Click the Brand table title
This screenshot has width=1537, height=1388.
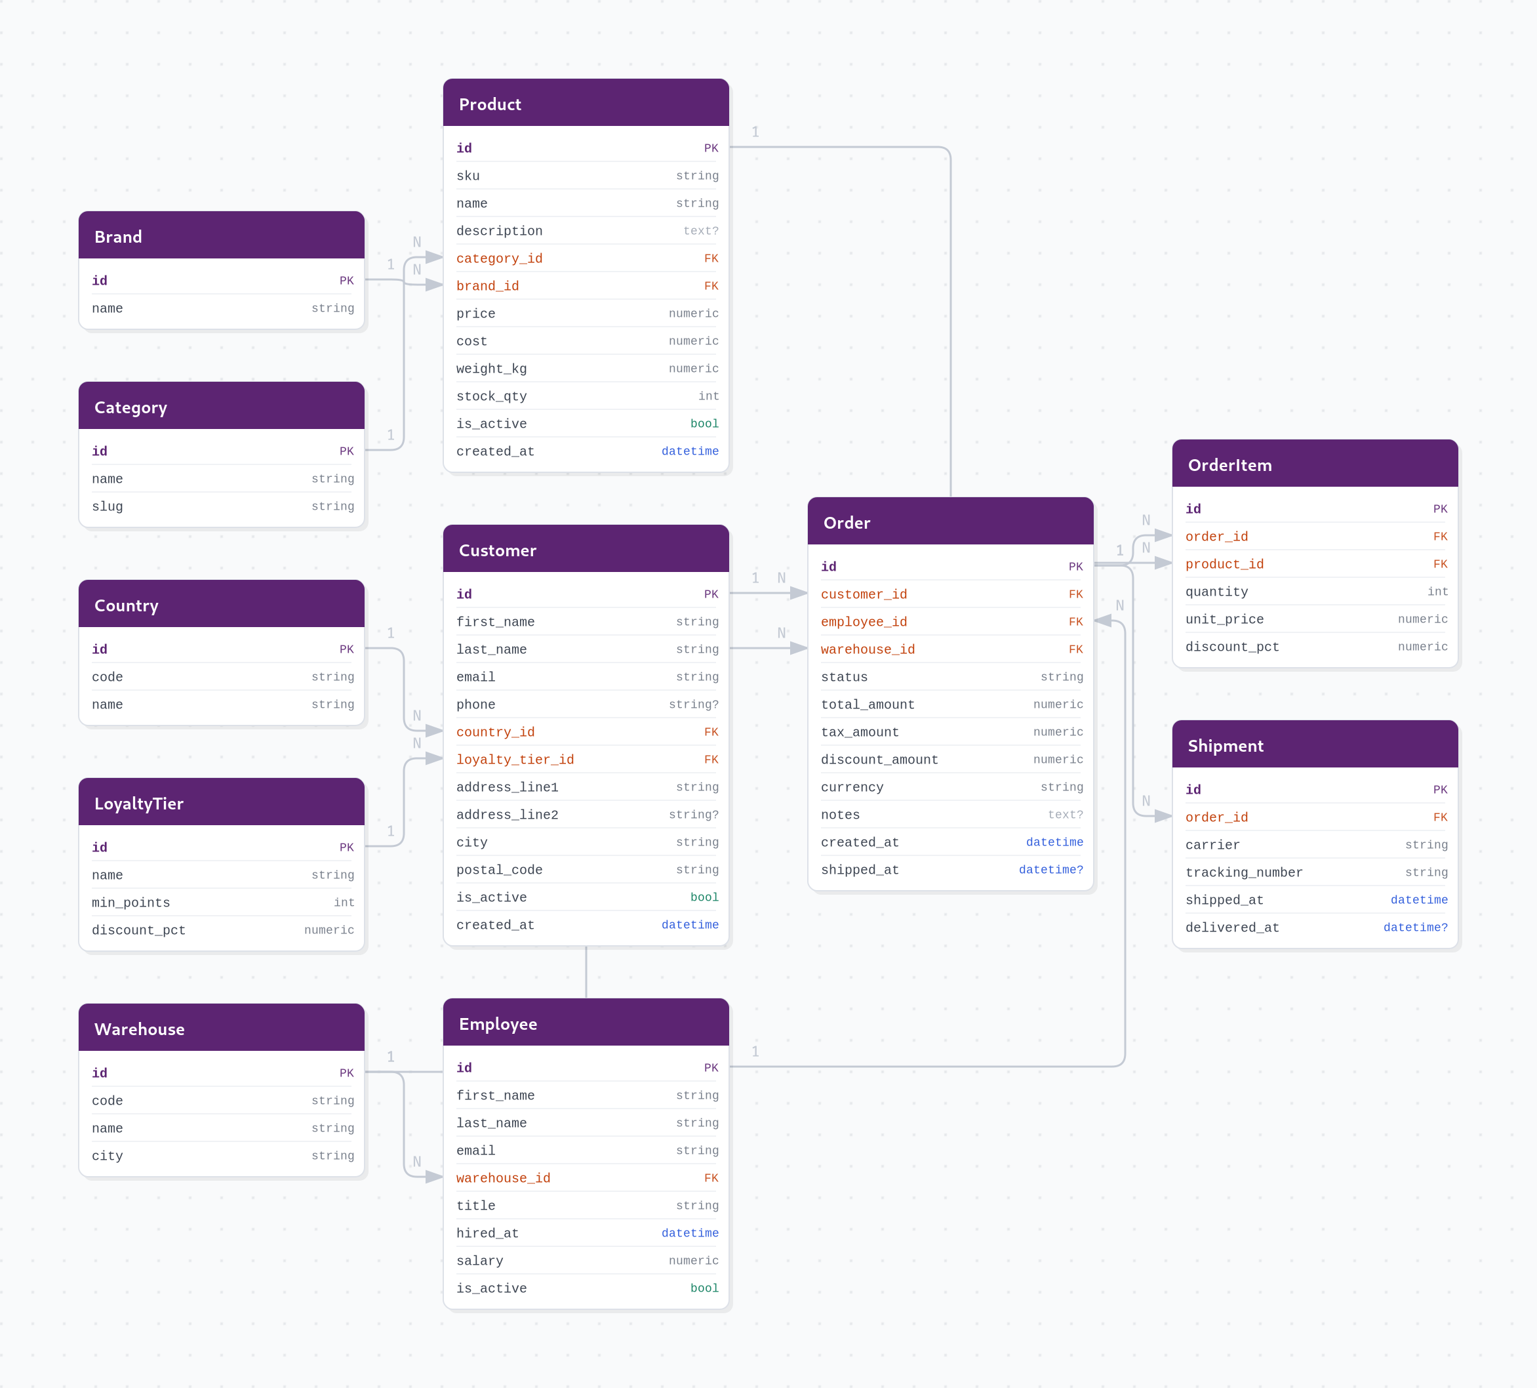click(118, 236)
